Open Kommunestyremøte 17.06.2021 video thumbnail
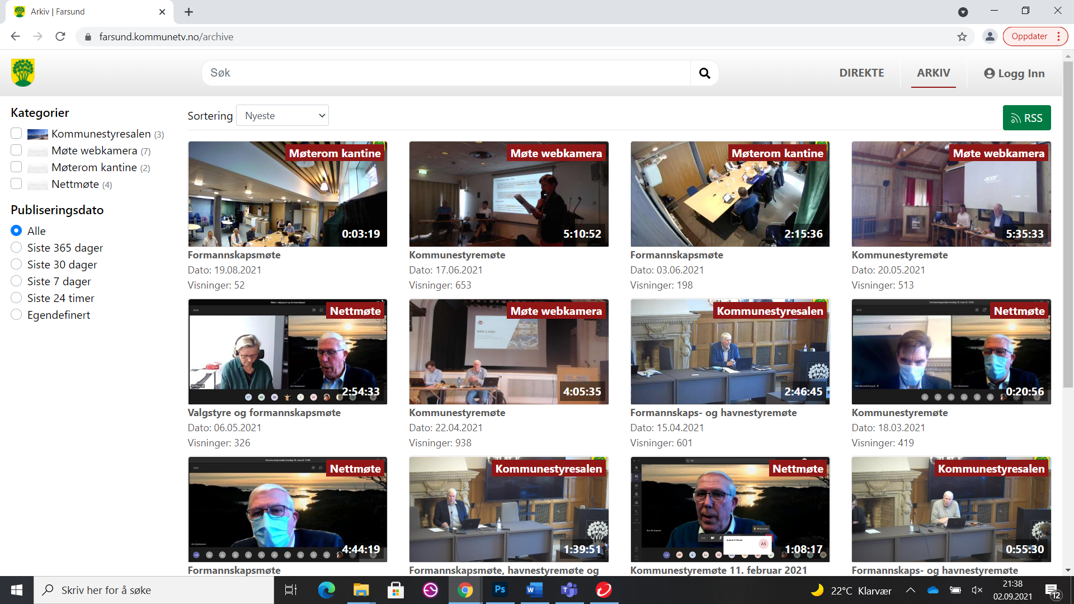Screen dimensions: 1074x604 (508, 194)
